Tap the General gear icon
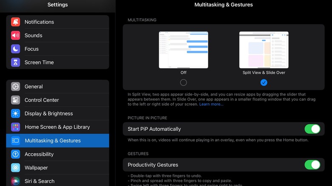332x186 pixels. (x=16, y=87)
